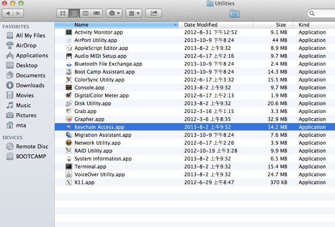Click the System Information.app icon

[69, 159]
